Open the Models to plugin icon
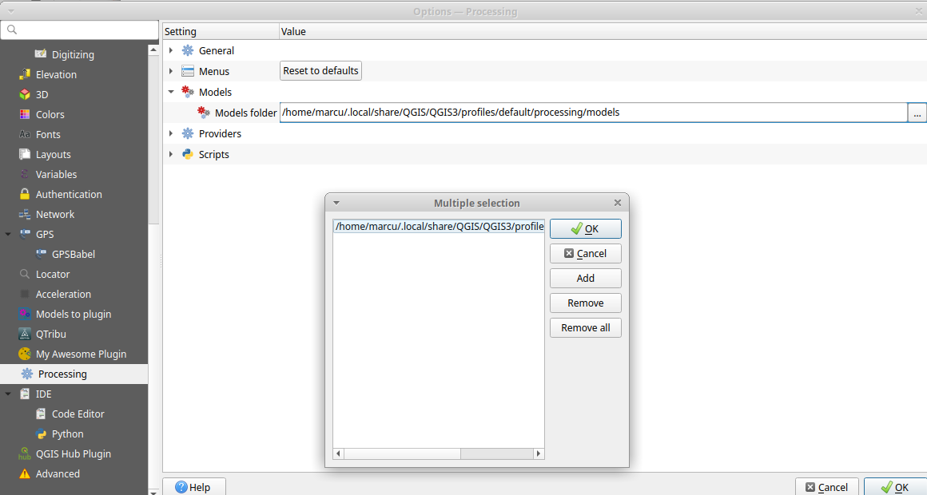The width and height of the screenshot is (927, 495). (24, 314)
